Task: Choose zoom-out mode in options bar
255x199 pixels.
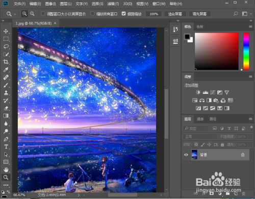Action: point(32,14)
